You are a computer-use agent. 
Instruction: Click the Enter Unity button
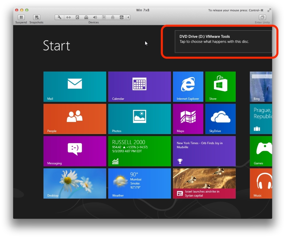pos(262,17)
